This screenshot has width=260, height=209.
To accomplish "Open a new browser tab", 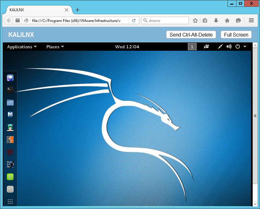I will click(x=77, y=10).
